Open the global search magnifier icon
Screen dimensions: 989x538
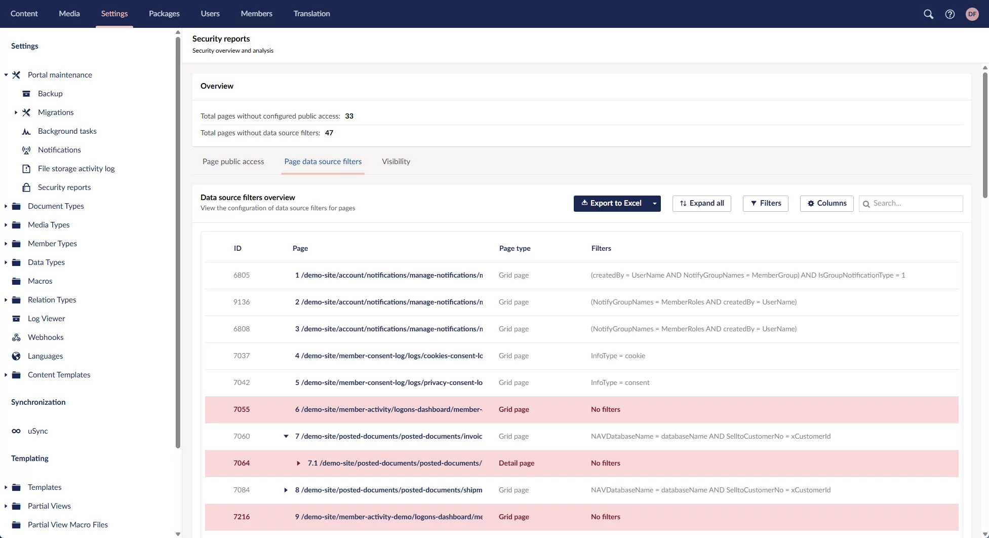(x=928, y=14)
